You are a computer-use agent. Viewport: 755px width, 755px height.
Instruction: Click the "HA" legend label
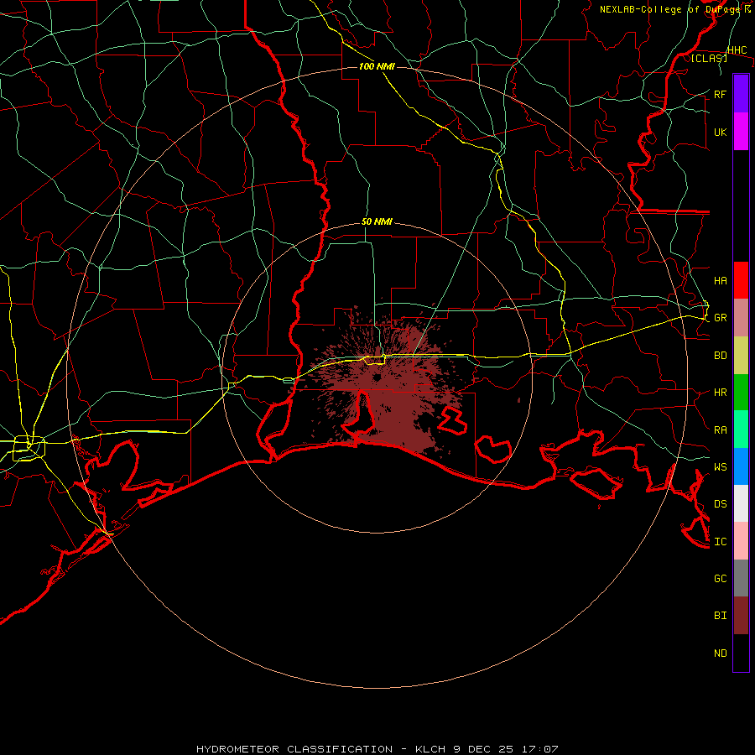click(x=720, y=280)
